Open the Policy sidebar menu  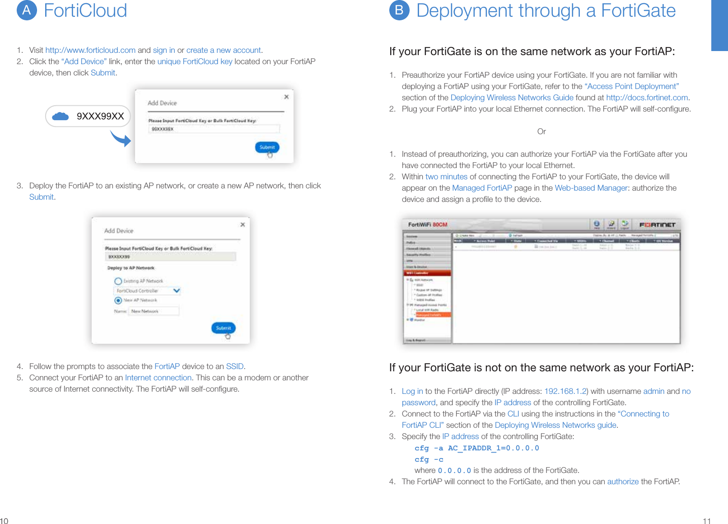pyautogui.click(x=427, y=243)
